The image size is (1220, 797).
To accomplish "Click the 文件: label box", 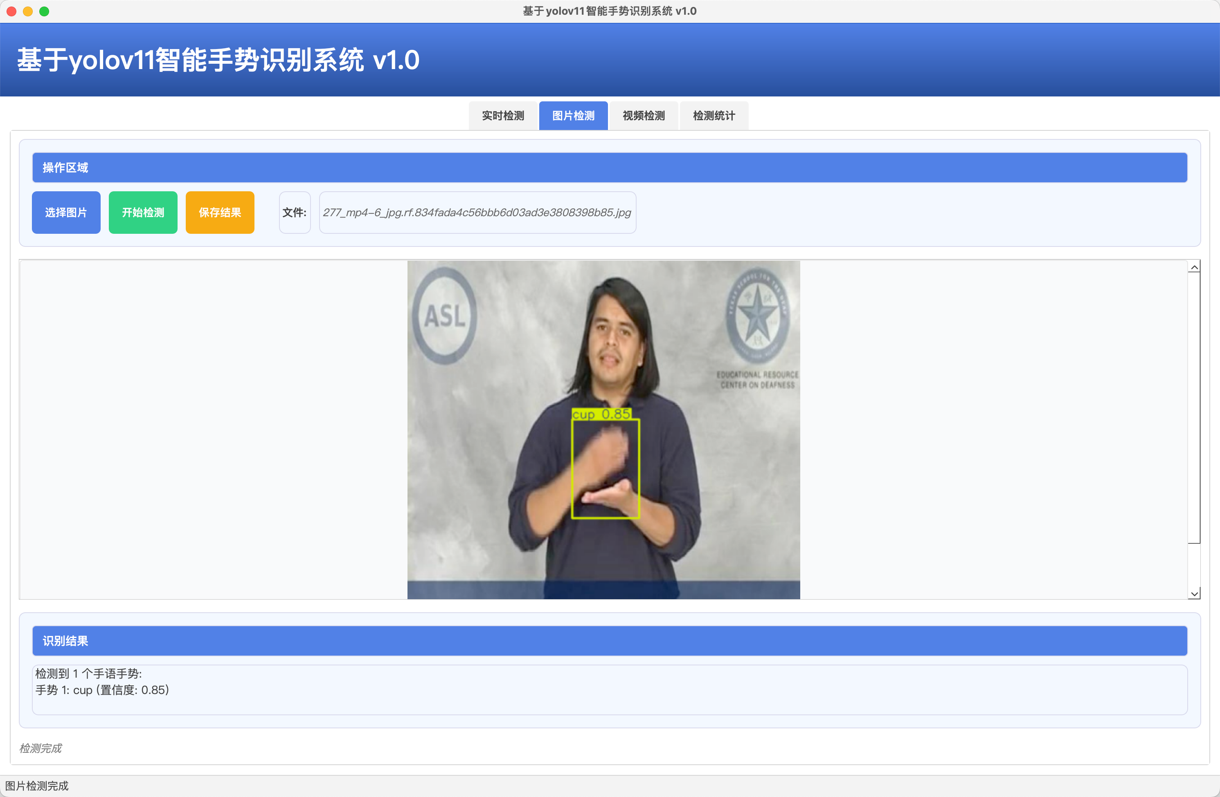I will (x=294, y=213).
